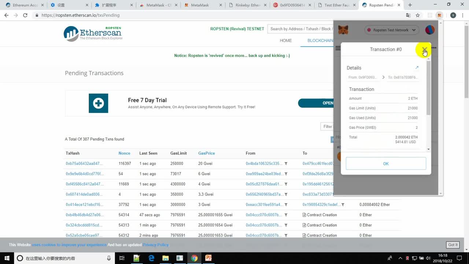Go back to the previous page
This screenshot has height=264, width=469.
6,15
